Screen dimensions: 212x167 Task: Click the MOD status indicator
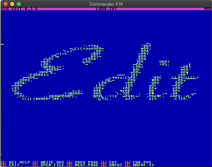click(x=208, y=9)
